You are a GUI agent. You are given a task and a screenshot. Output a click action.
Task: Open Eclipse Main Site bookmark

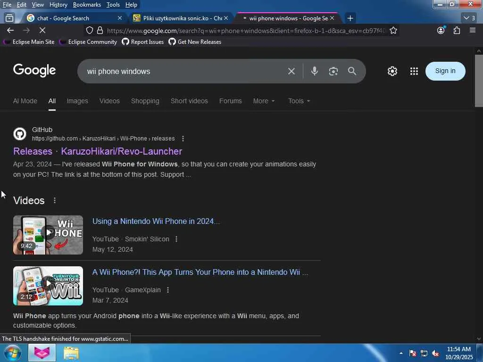[x=29, y=42]
